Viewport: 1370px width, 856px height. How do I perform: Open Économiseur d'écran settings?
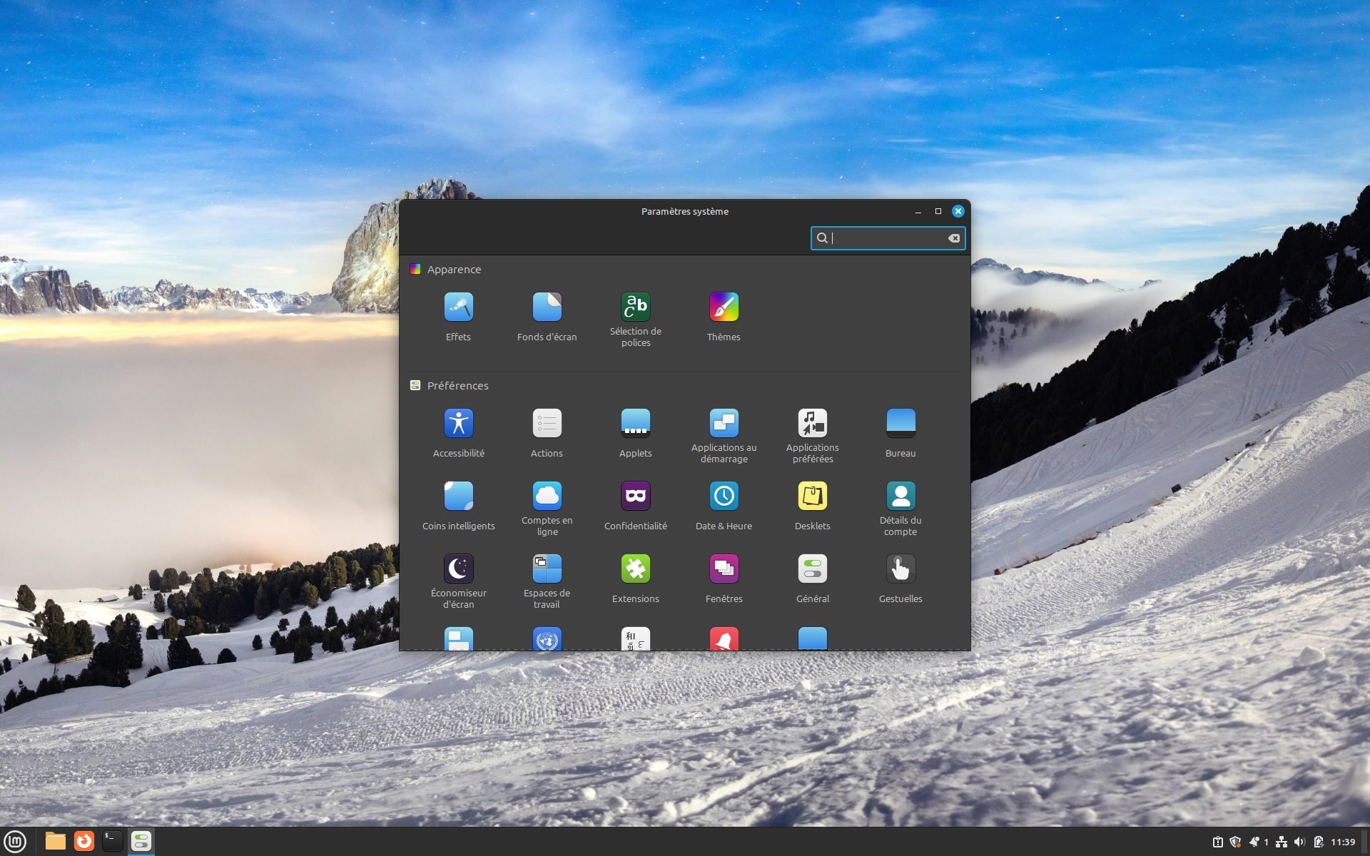458,569
